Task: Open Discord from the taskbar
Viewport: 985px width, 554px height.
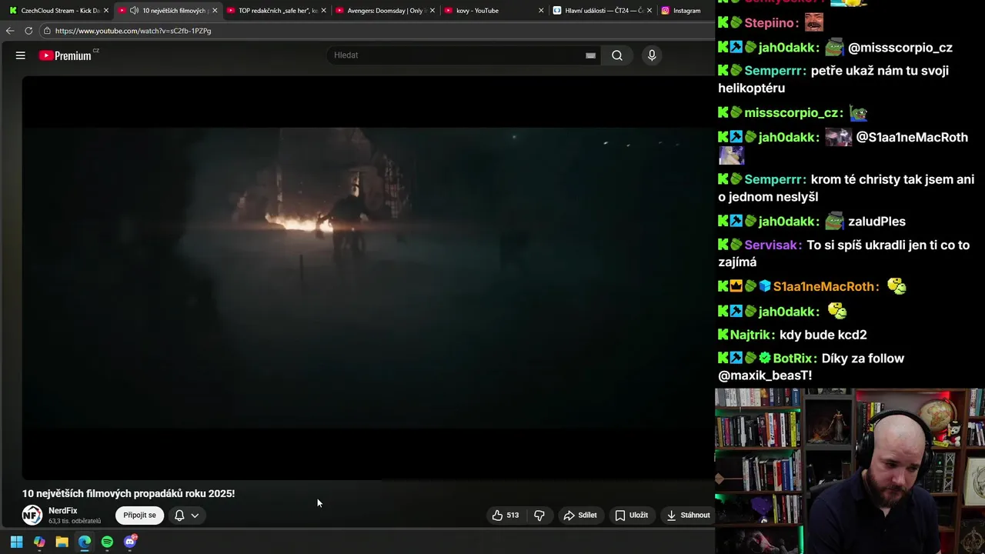Action: pos(130,542)
